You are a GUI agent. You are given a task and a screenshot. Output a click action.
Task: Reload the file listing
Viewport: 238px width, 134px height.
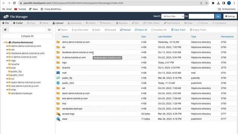point(125,30)
